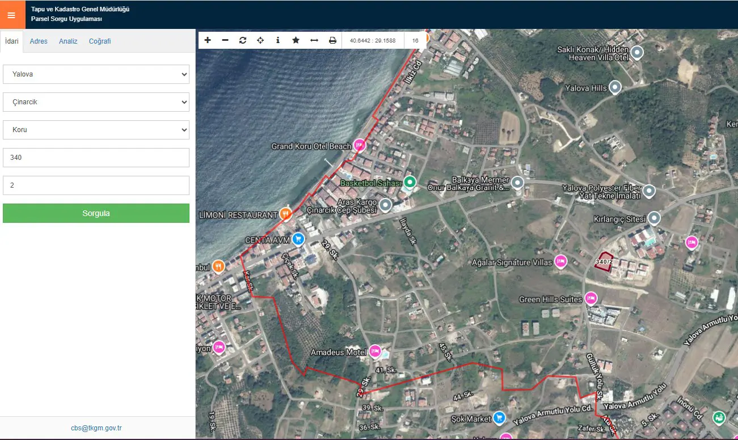Image resolution: width=738 pixels, height=440 pixels.
Task: Open the cbs@tkgm.gov.tr email link
Action: click(96, 428)
